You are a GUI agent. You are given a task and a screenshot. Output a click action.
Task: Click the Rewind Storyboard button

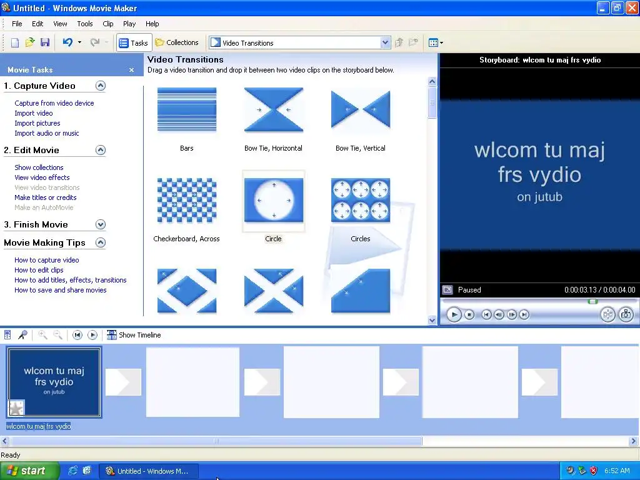pos(77,335)
